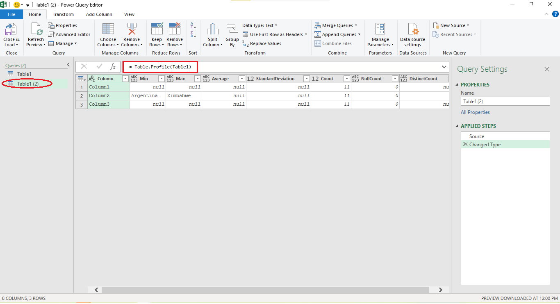
Task: Click the query Name field
Action: 505,101
